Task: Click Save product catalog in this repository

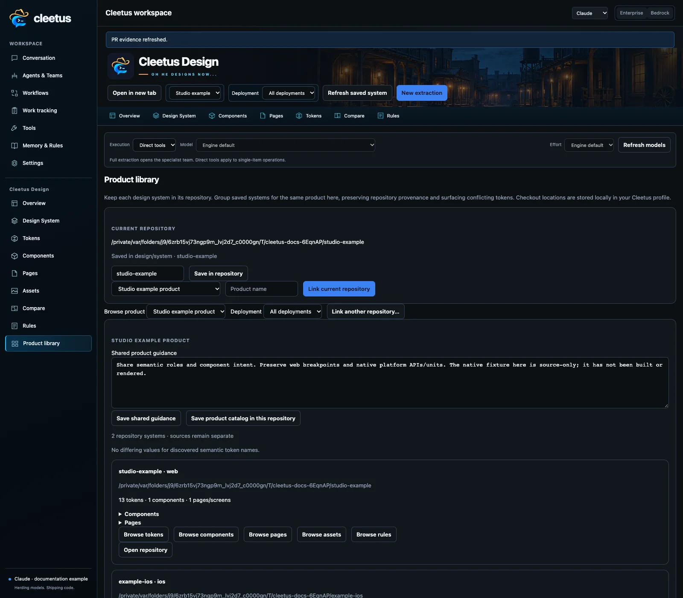Action: 243,418
